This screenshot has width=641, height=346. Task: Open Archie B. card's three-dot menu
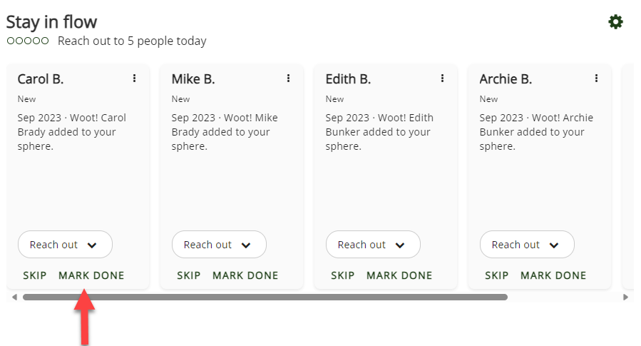(x=596, y=78)
